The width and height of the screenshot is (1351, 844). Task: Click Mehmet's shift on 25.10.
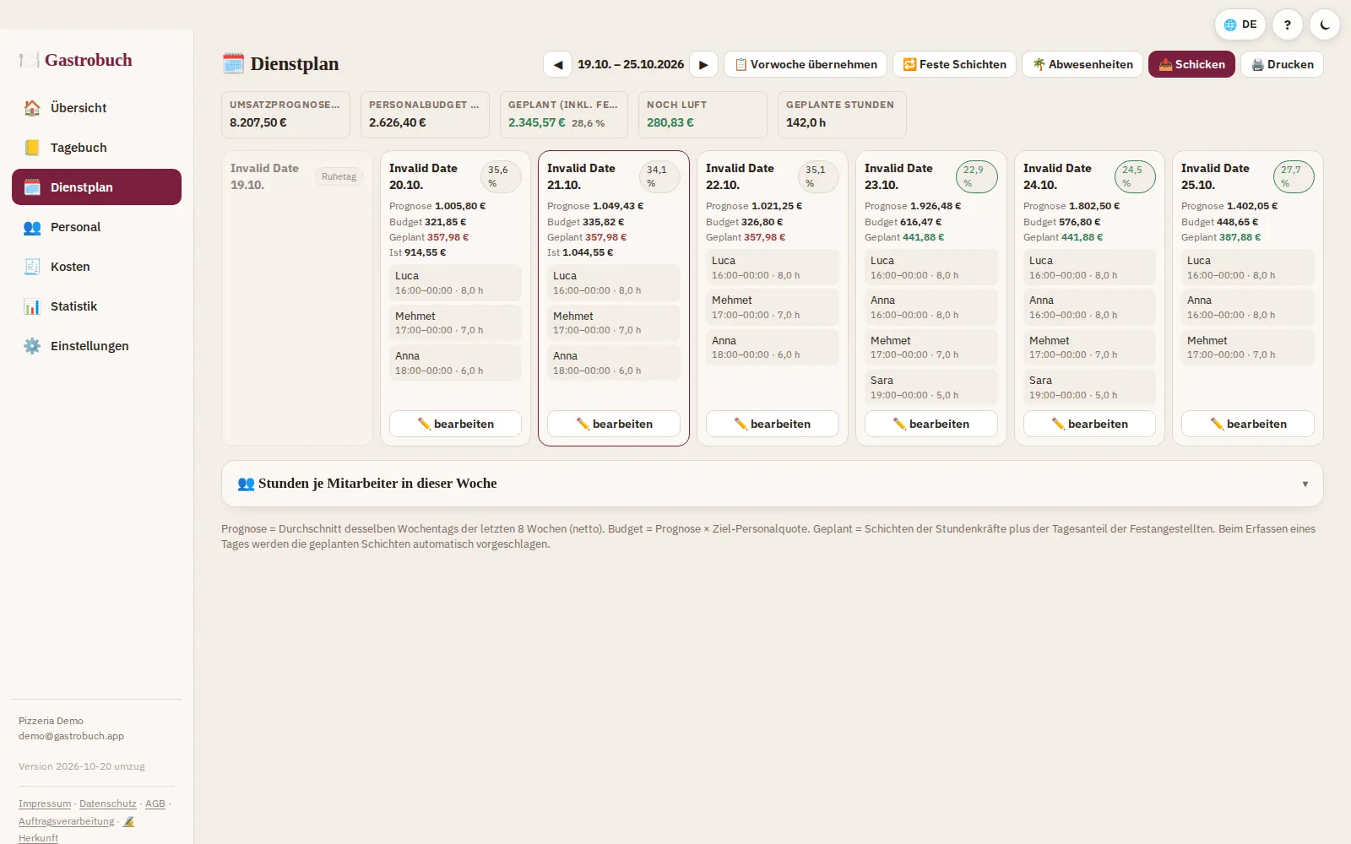pyautogui.click(x=1248, y=347)
